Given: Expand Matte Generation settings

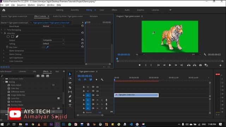Looking at the screenshot, I should pos(4,50).
